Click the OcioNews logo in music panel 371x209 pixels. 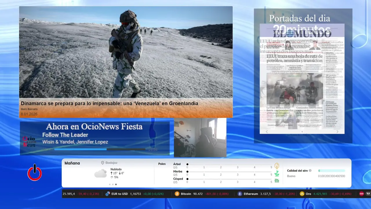pos(29,142)
